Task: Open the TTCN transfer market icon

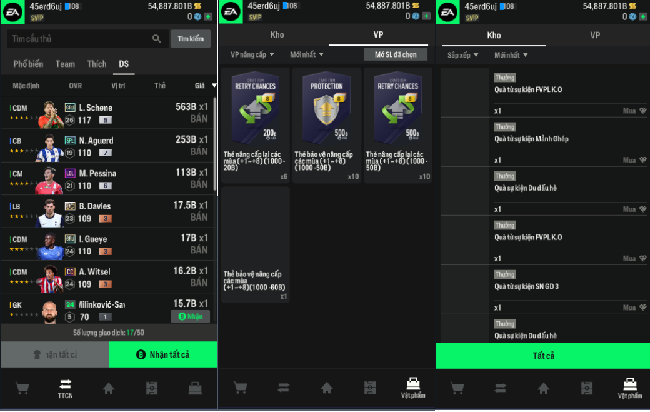Action: (x=65, y=389)
